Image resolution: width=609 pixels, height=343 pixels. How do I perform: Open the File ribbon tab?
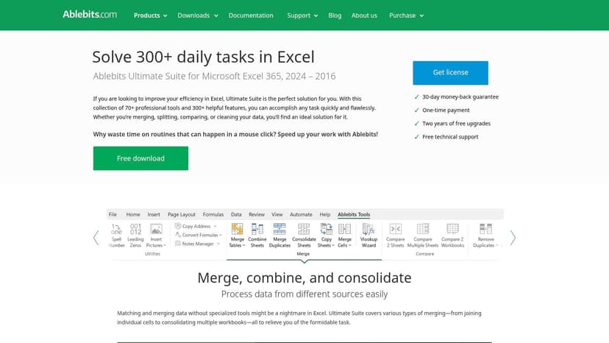coord(113,214)
